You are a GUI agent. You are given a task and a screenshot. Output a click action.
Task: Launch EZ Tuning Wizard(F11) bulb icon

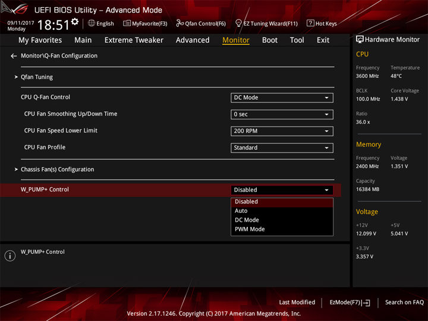point(238,23)
